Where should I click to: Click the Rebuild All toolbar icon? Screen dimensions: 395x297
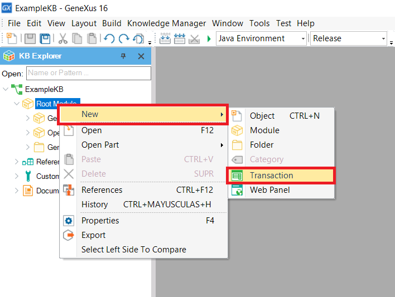click(180, 38)
